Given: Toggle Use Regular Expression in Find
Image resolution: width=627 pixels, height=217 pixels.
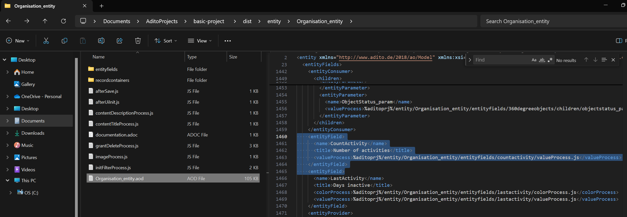Looking at the screenshot, I should (x=550, y=60).
